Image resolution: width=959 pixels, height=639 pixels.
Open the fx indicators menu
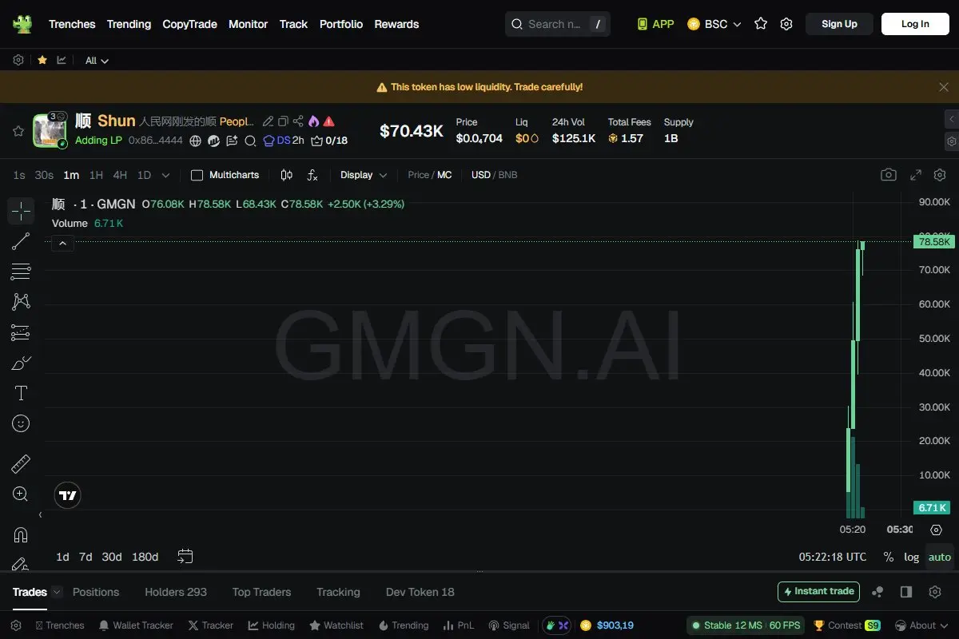(312, 175)
